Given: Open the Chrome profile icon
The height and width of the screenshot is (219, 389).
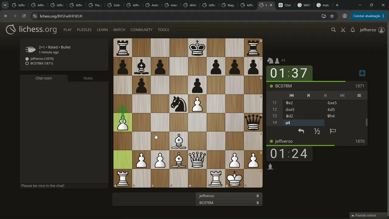Looking at the screenshot, I should (x=345, y=16).
